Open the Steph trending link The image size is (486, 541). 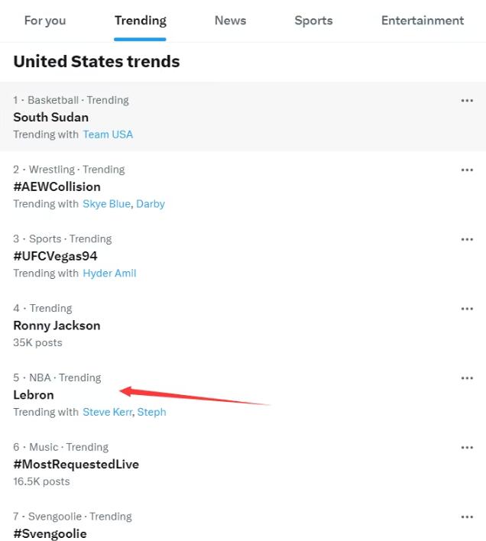(151, 413)
